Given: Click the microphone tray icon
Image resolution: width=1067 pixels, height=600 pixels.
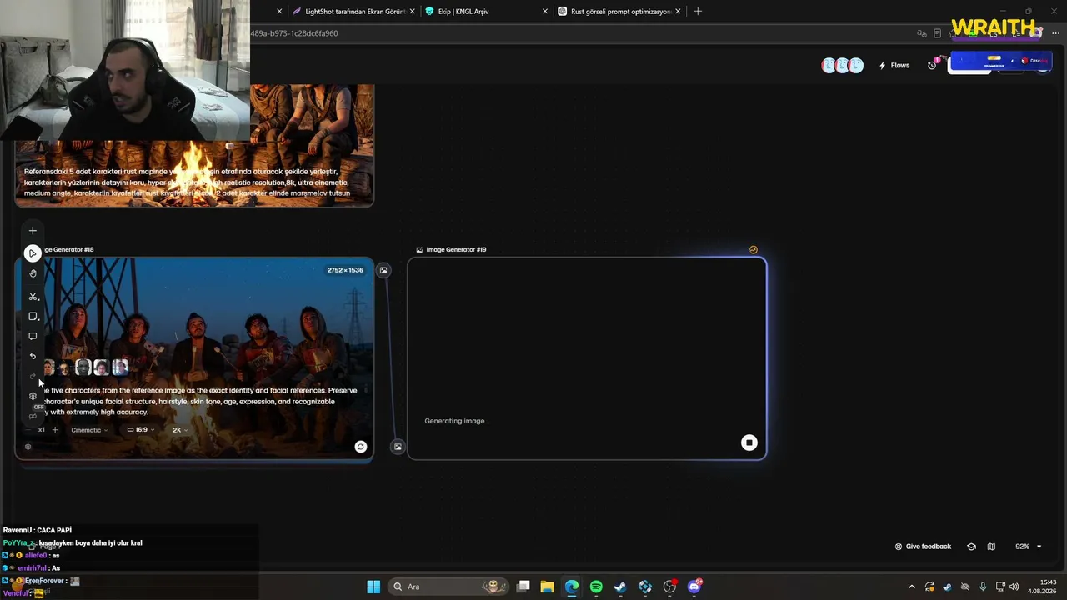Looking at the screenshot, I should (983, 587).
